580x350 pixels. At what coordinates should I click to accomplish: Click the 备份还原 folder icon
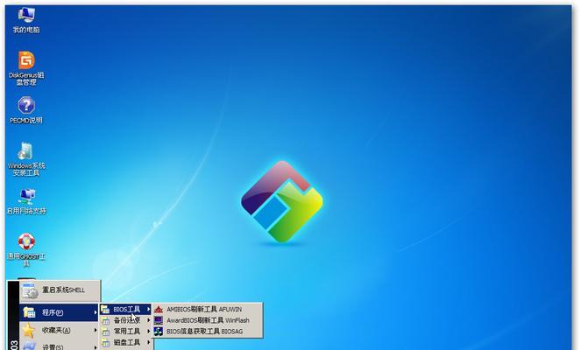tap(105, 320)
